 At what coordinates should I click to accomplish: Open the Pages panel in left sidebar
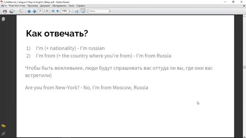[3, 19]
